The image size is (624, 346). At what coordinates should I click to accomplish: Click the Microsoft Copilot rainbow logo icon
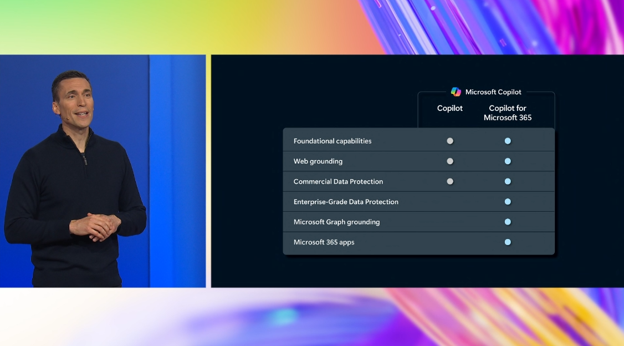[456, 92]
